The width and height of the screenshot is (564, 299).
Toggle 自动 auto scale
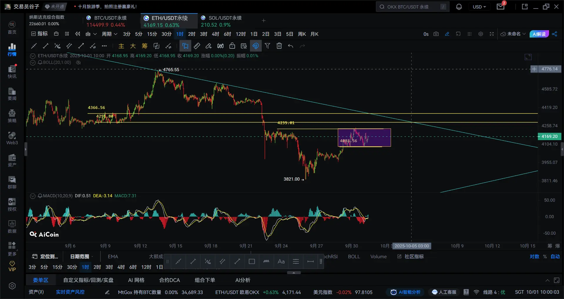555,256
